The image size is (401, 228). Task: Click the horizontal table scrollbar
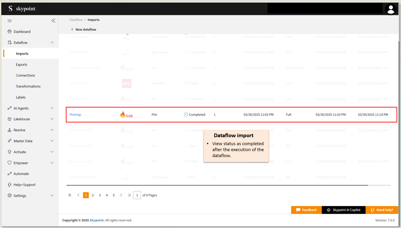[217, 185]
